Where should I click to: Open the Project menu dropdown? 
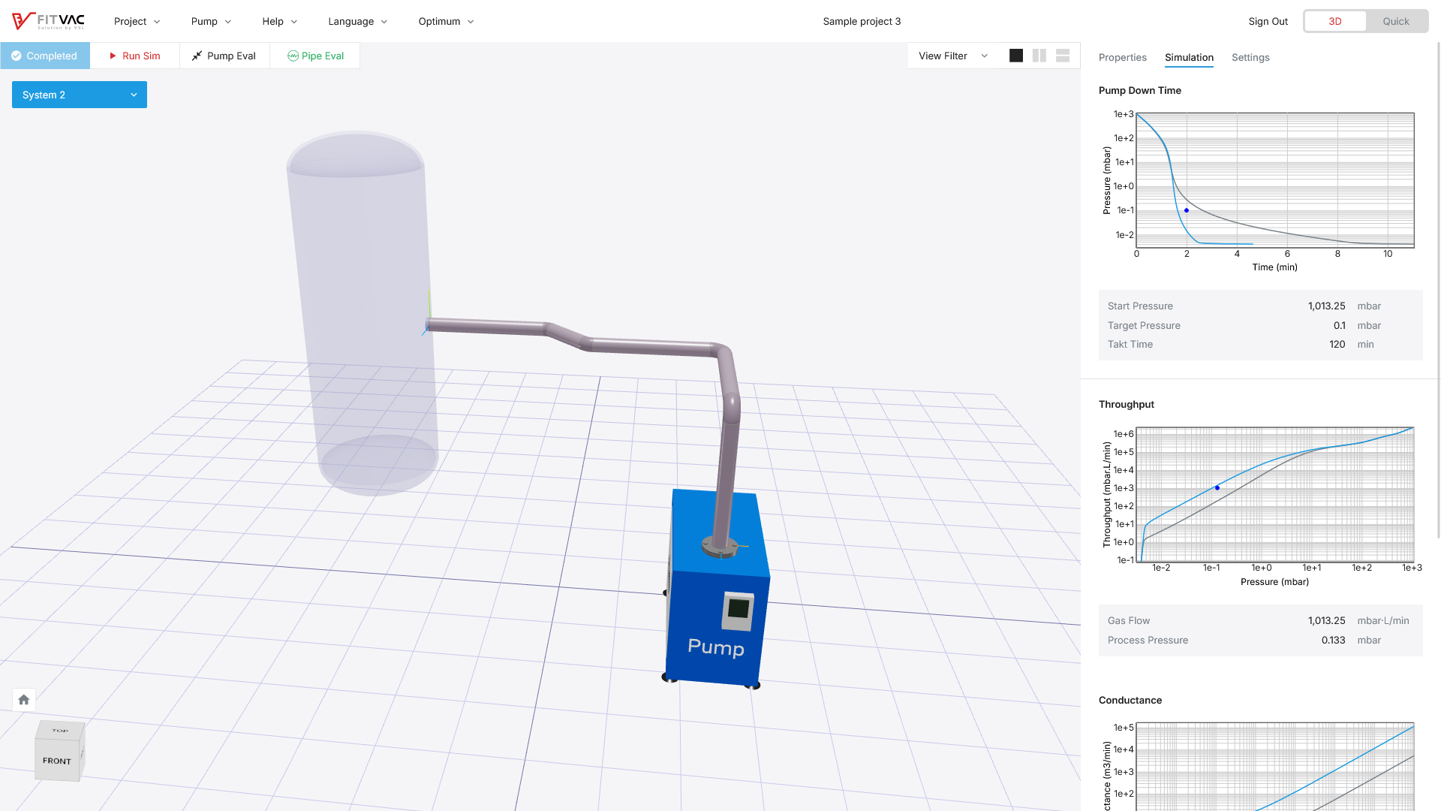point(136,21)
